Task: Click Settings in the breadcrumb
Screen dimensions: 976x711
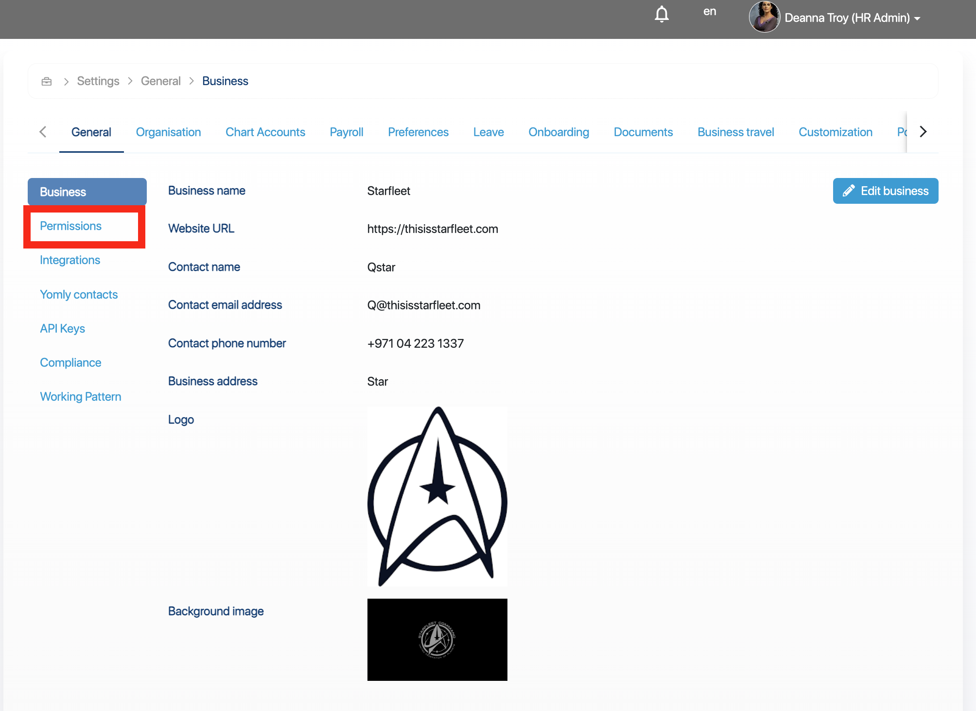Action: [x=98, y=81]
